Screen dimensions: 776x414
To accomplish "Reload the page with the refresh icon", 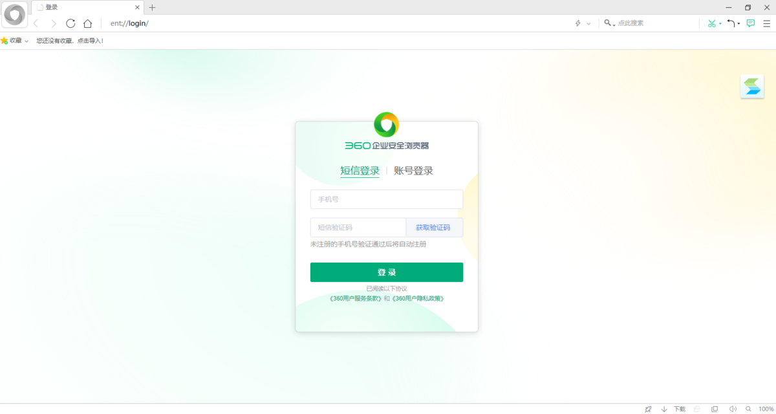I will (70, 23).
